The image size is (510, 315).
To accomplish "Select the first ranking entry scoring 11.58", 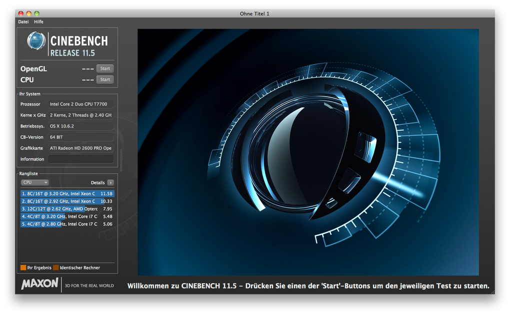I will (x=67, y=193).
